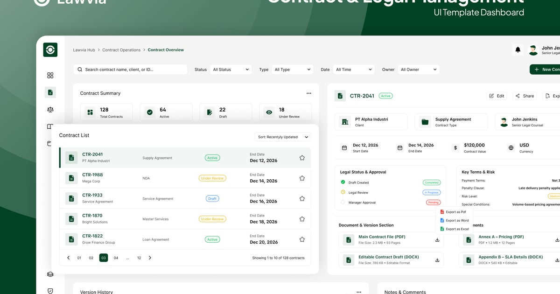Viewport: 560px width, 294px height.
Task: Favorite CTR-1933 with star icon
Action: (302, 198)
